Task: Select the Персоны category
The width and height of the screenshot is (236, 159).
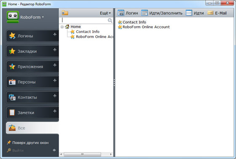Action: [x=32, y=82]
